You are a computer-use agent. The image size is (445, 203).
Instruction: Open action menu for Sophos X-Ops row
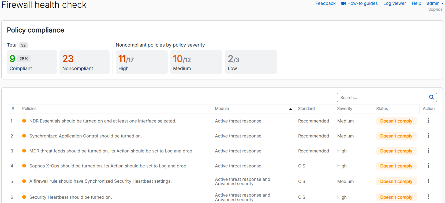click(428, 166)
